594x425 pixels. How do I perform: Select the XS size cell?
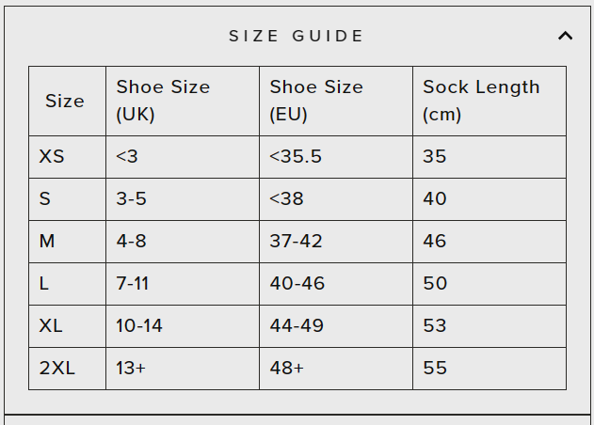point(53,156)
